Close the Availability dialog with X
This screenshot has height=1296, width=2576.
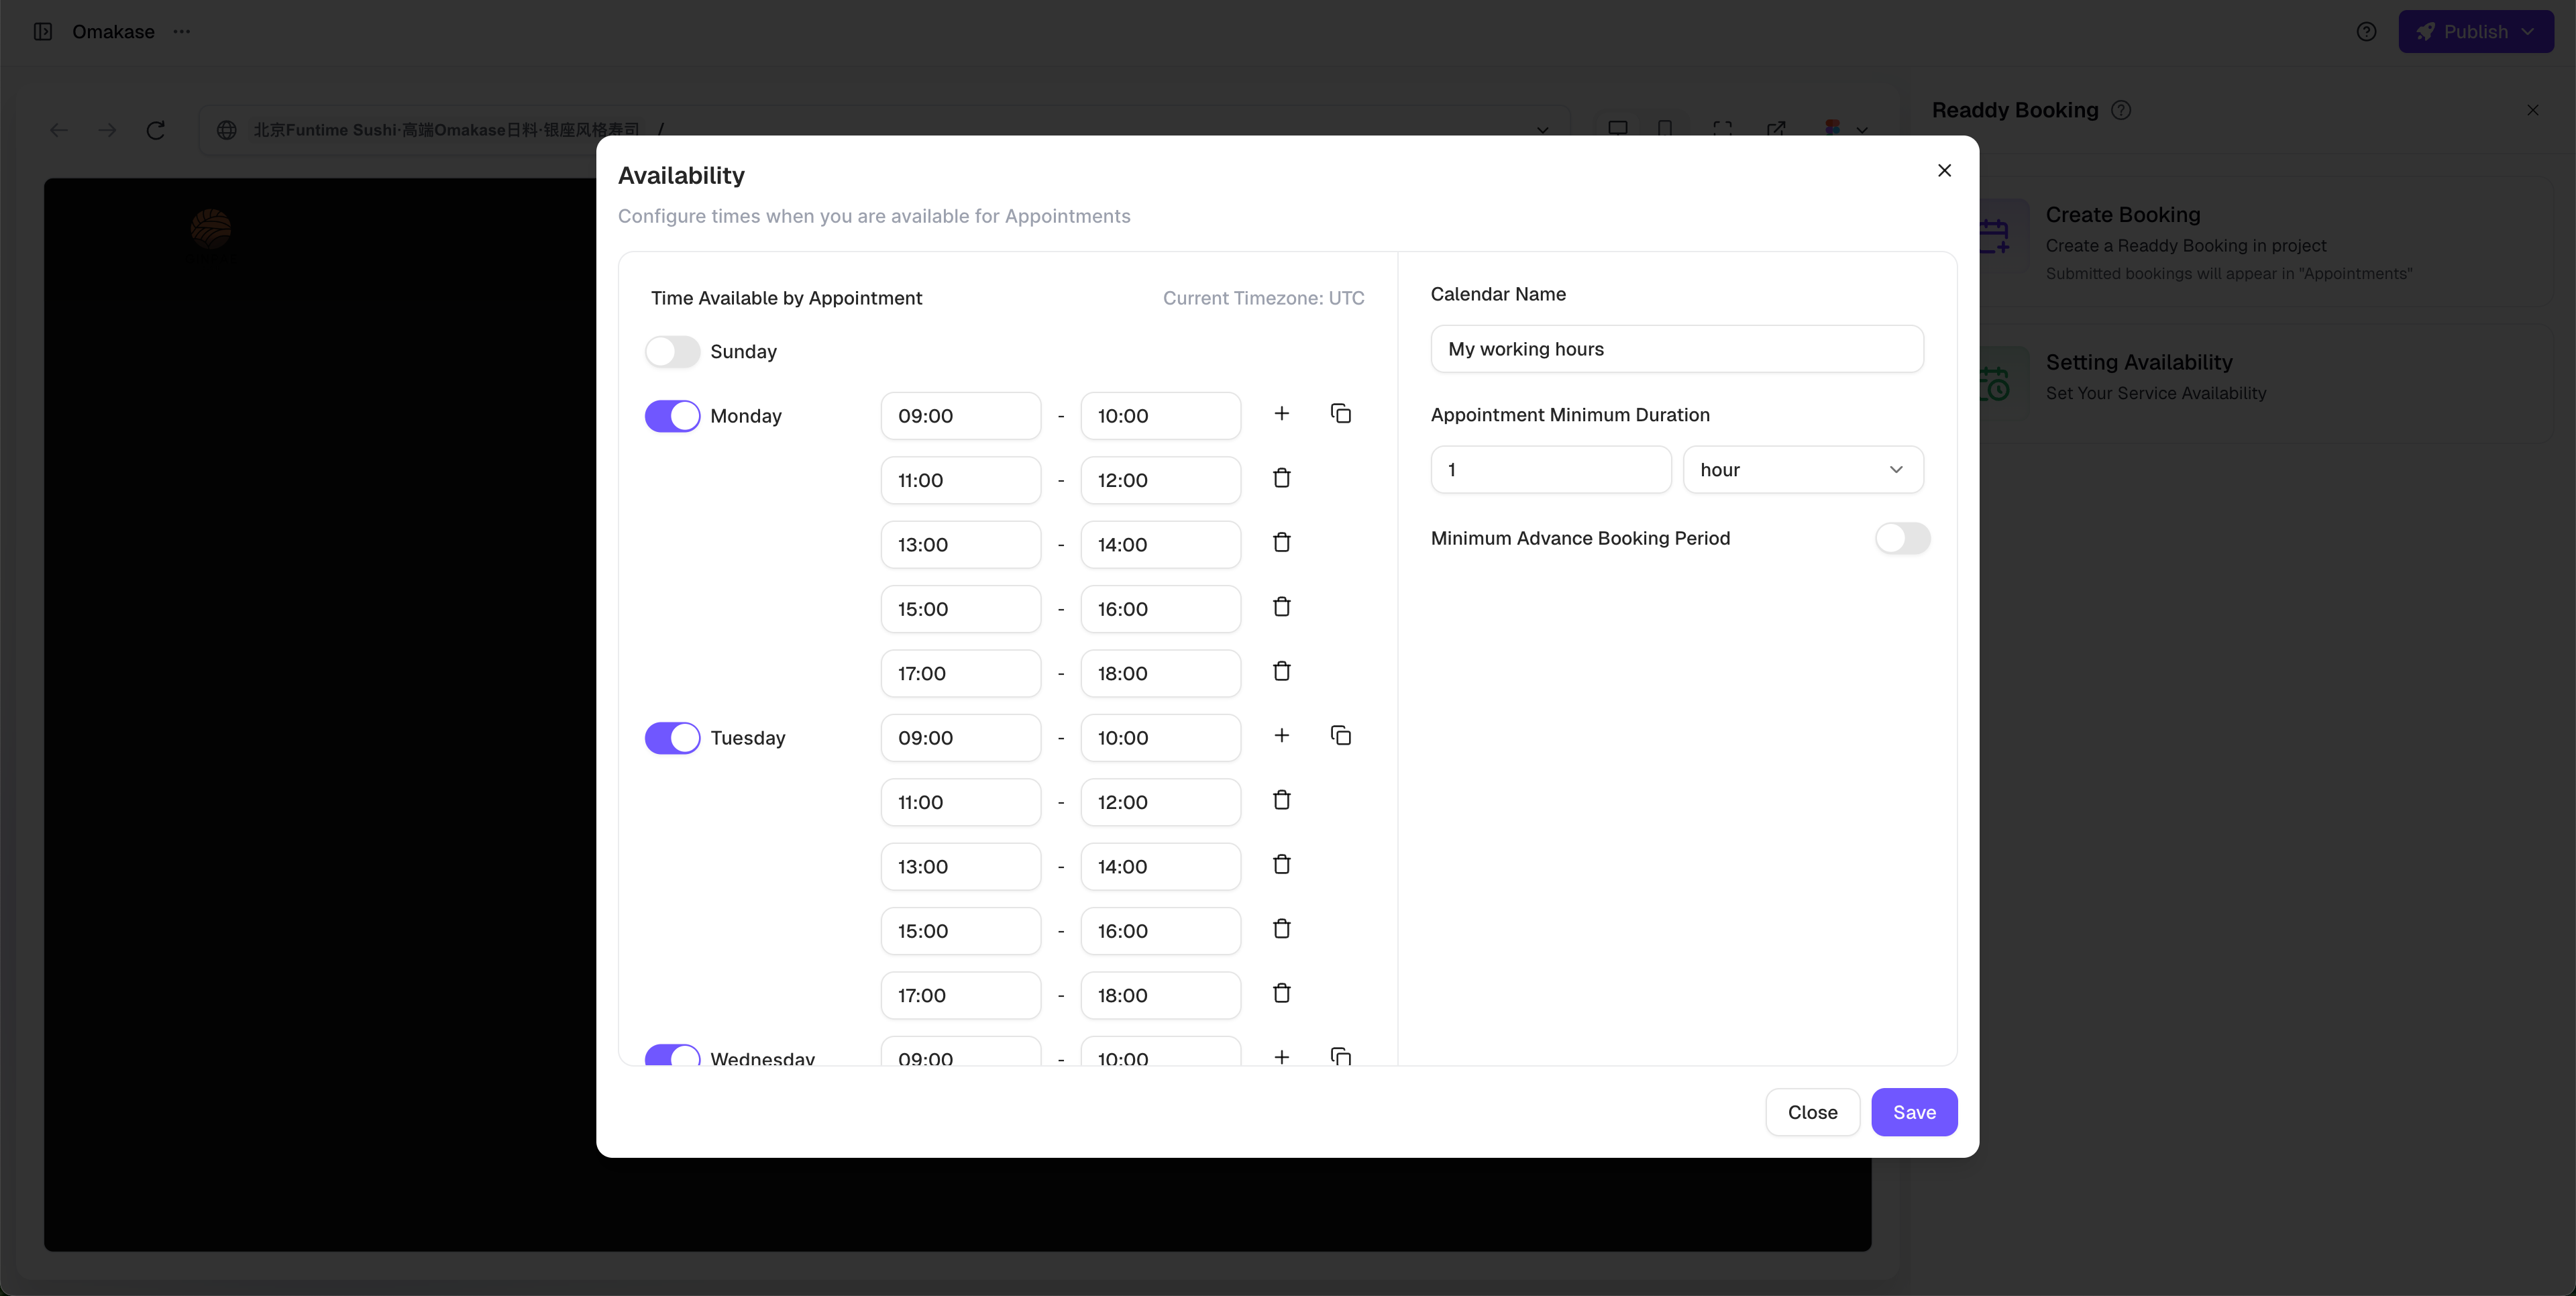click(x=1944, y=171)
